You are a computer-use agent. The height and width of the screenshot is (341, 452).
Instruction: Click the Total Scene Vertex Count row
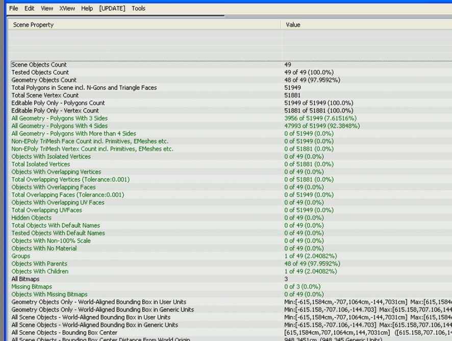[45, 95]
